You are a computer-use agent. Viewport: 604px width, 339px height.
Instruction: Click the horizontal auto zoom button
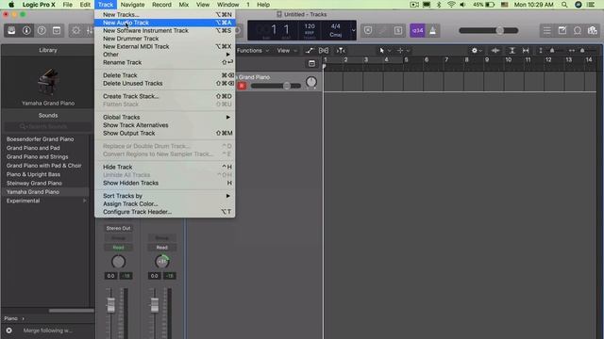coord(526,50)
